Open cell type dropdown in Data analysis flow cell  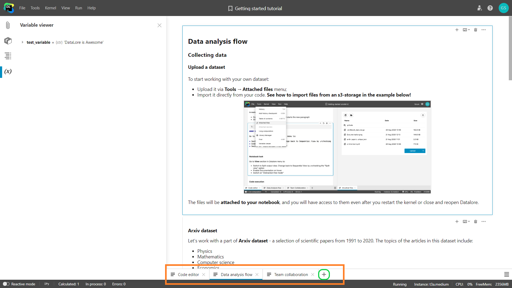466,30
